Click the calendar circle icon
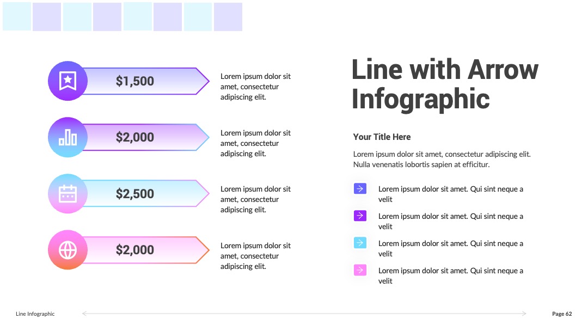Image resolution: width=588 pixels, height=331 pixels. 68,194
